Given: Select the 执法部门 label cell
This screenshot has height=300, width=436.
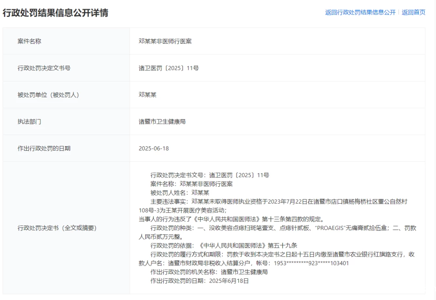Looking at the screenshot, I should pyautogui.click(x=29, y=121).
